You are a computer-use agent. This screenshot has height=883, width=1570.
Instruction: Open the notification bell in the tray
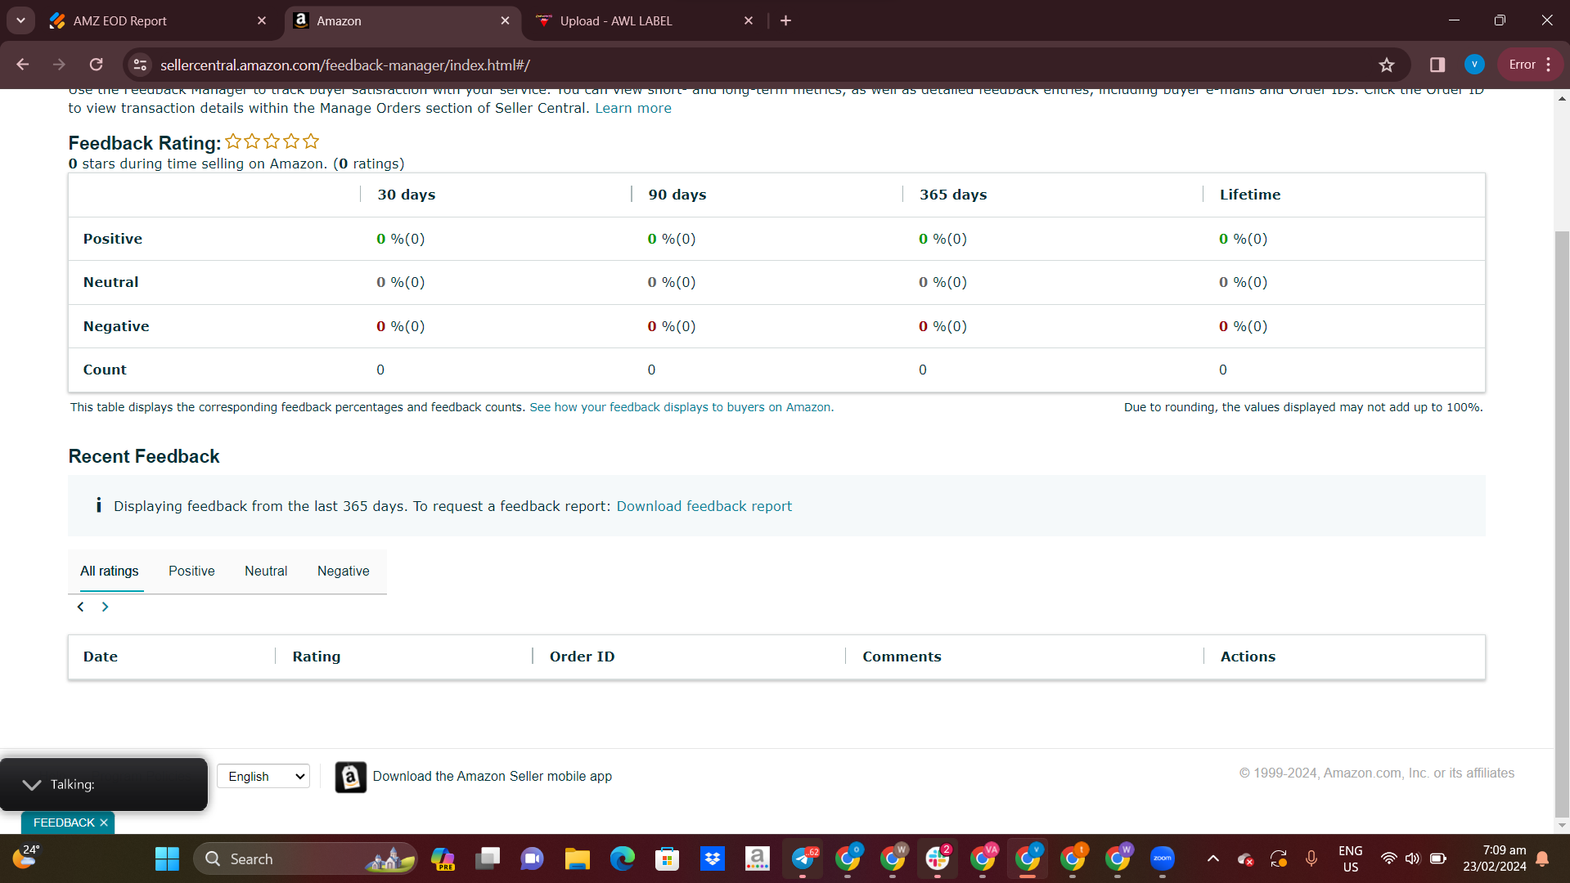click(x=1542, y=858)
